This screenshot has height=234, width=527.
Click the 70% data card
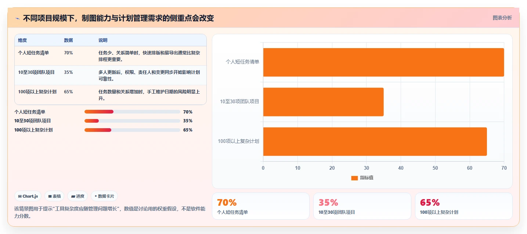coord(261,206)
